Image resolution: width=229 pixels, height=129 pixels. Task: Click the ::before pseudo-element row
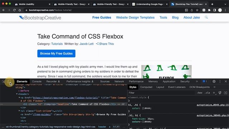point(23,91)
